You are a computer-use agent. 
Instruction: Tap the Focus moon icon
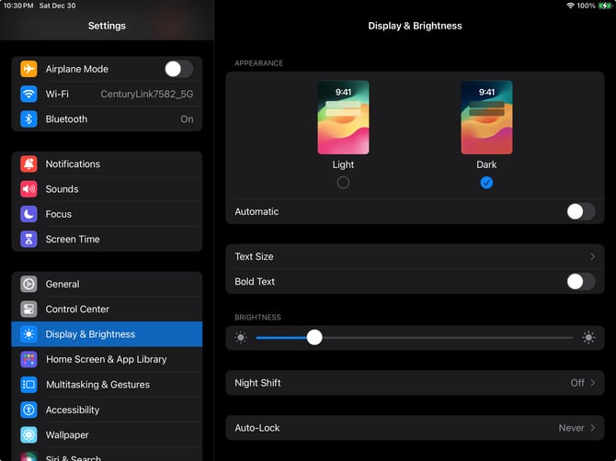pos(29,214)
